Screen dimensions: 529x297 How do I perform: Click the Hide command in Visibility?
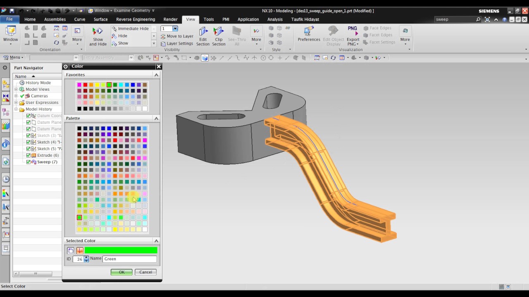tap(120, 36)
